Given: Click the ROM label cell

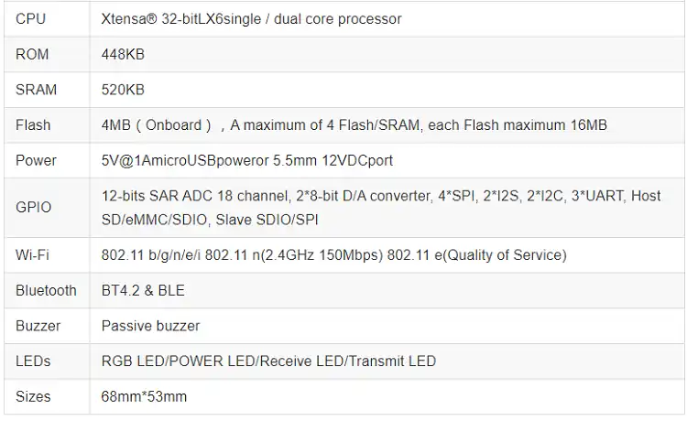Looking at the screenshot, I should 33,55.
